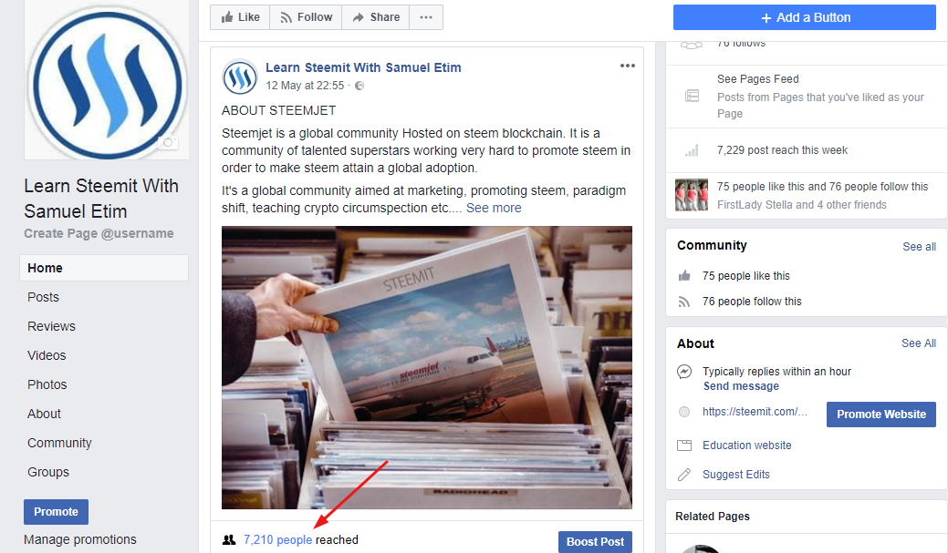The image size is (948, 553).
Task: Open the https://steemit.com/ website link
Action: (x=755, y=412)
